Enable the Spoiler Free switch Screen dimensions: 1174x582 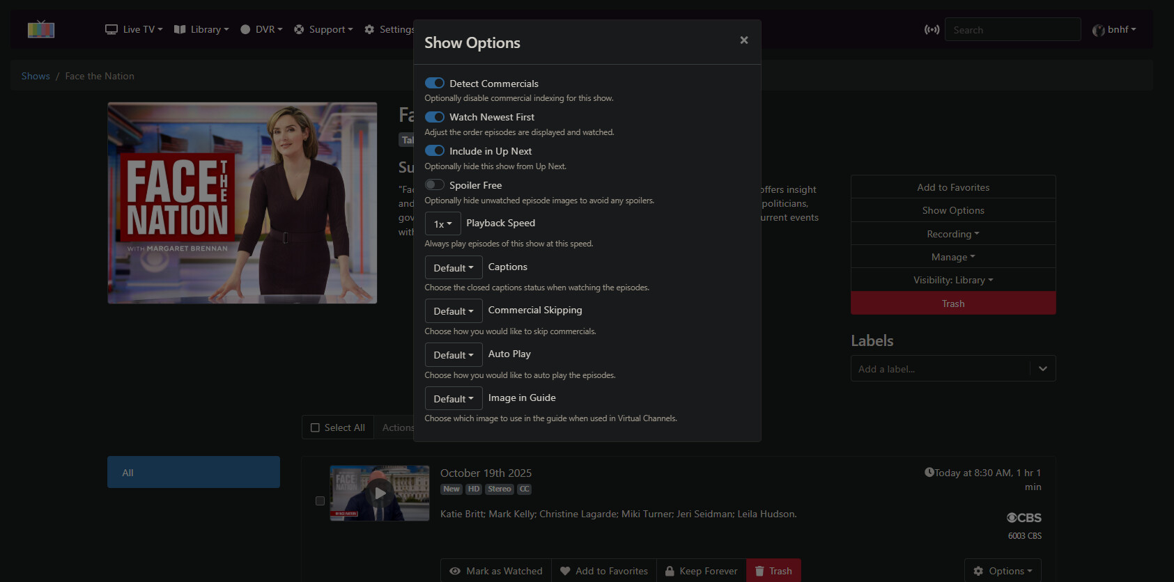pyautogui.click(x=435, y=185)
